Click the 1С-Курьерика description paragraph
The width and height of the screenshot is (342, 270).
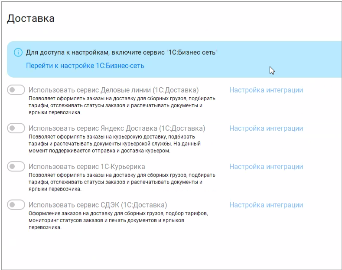tap(122, 182)
